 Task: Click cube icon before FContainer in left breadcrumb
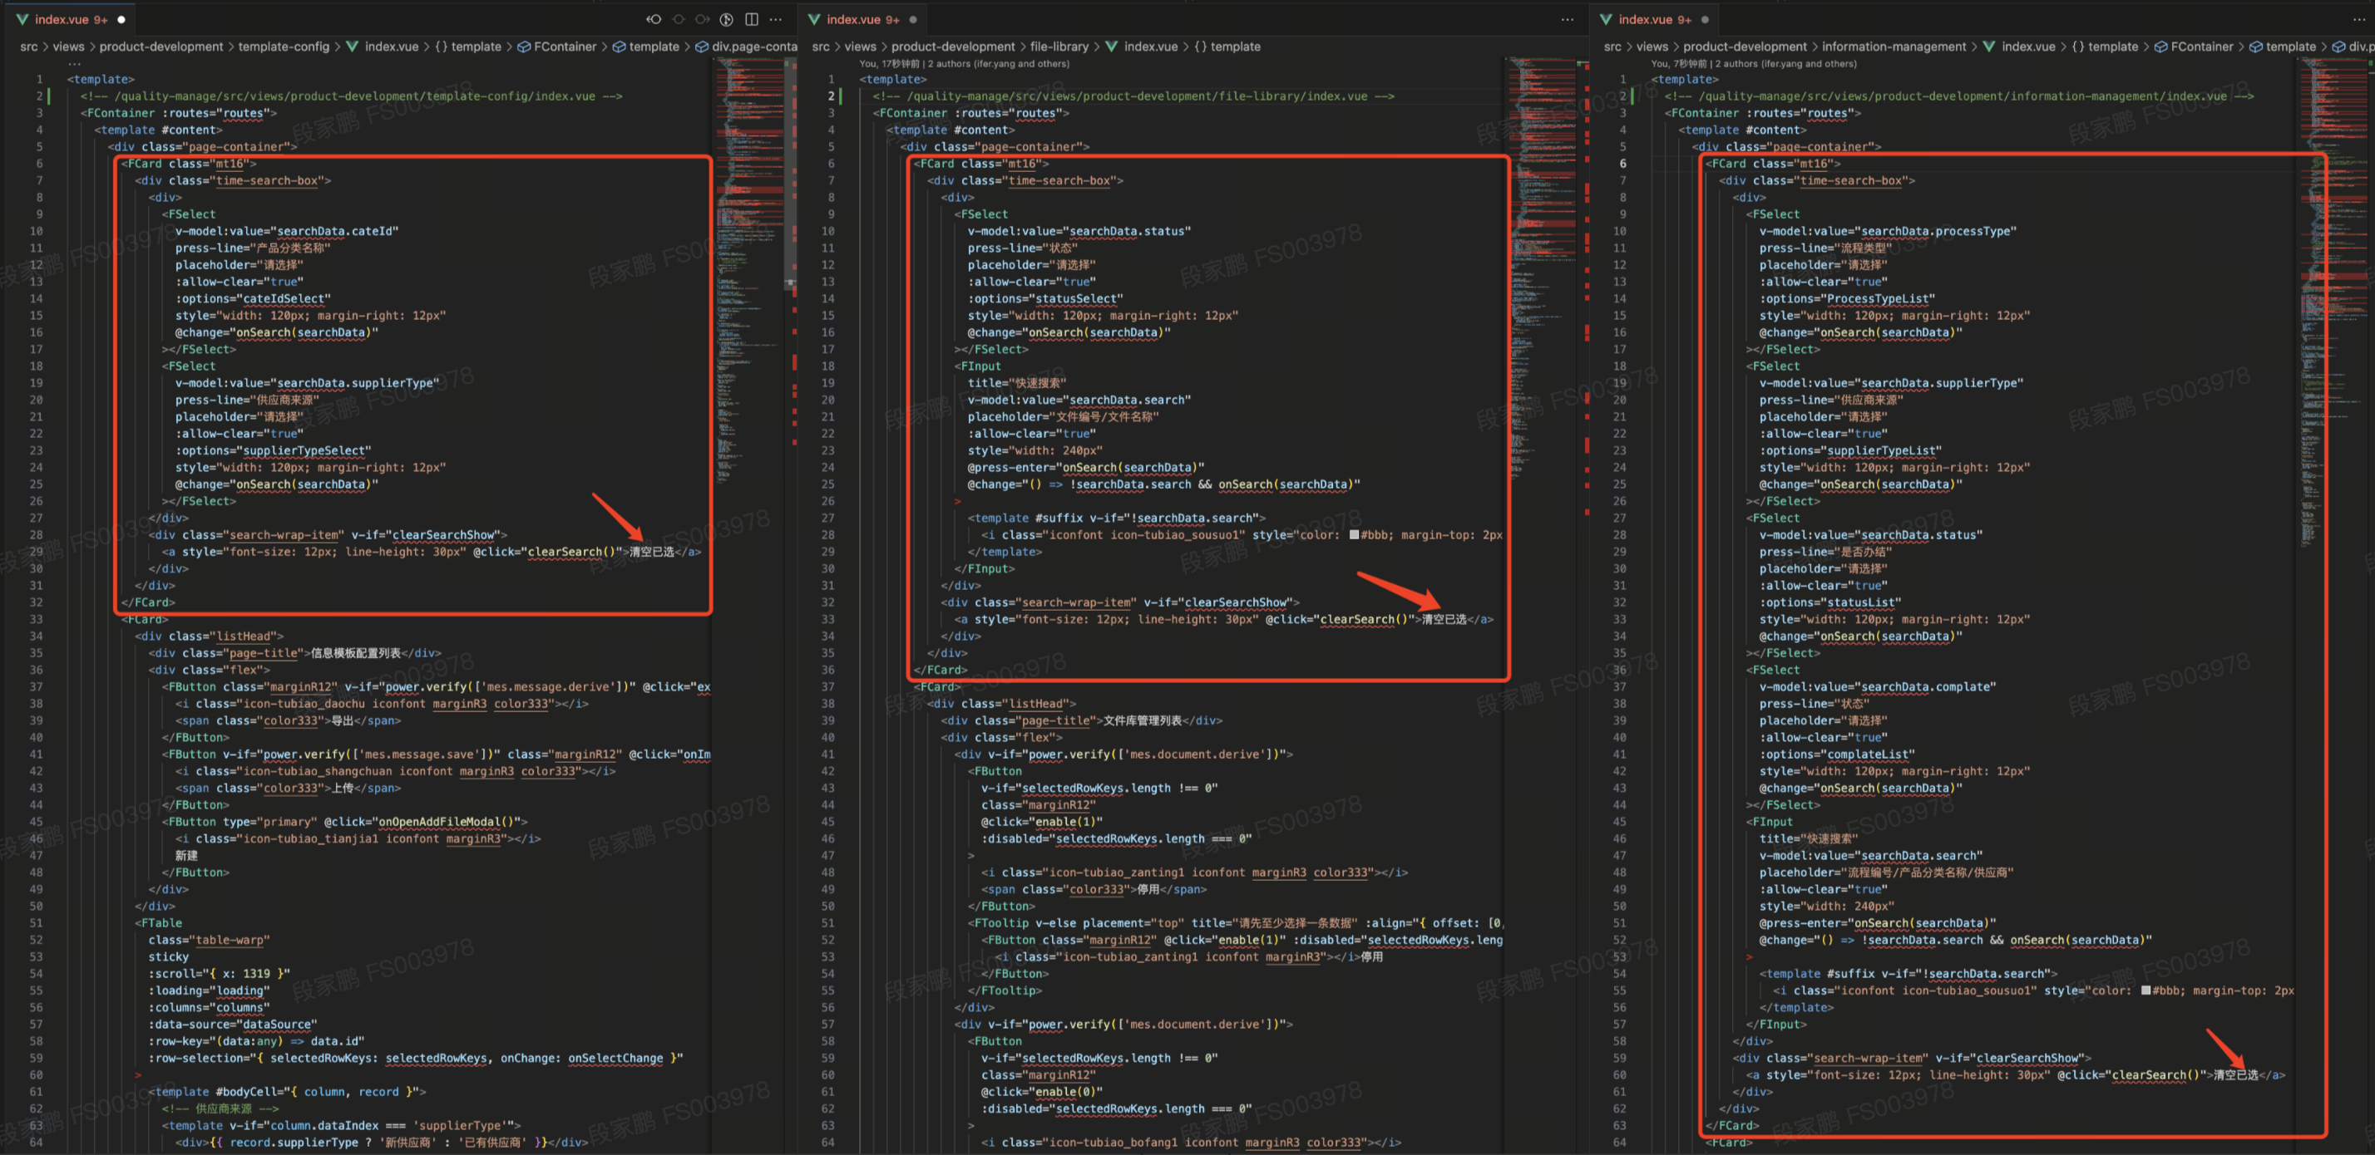[524, 46]
